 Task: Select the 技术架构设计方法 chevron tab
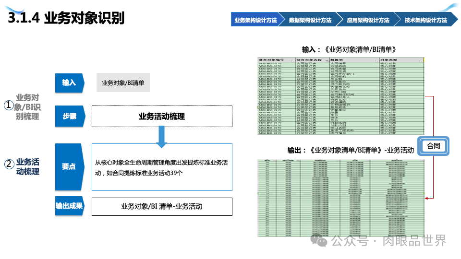[425, 20]
